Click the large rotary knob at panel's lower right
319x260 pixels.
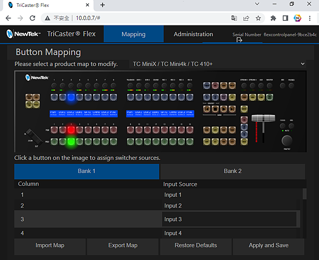click(x=287, y=141)
